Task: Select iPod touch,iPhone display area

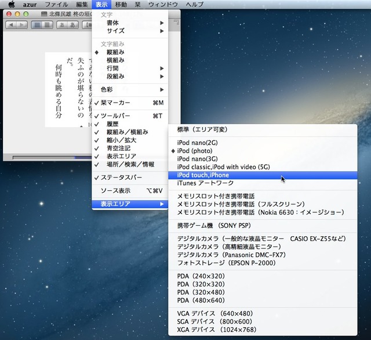Action: pyautogui.click(x=263, y=175)
